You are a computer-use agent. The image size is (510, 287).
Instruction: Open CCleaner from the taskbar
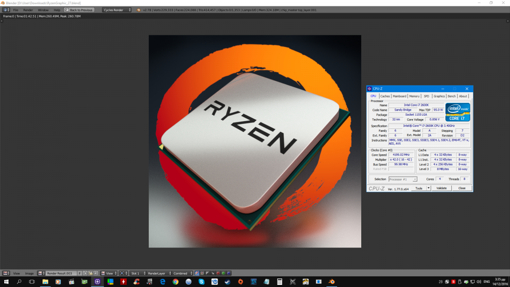(x=136, y=281)
